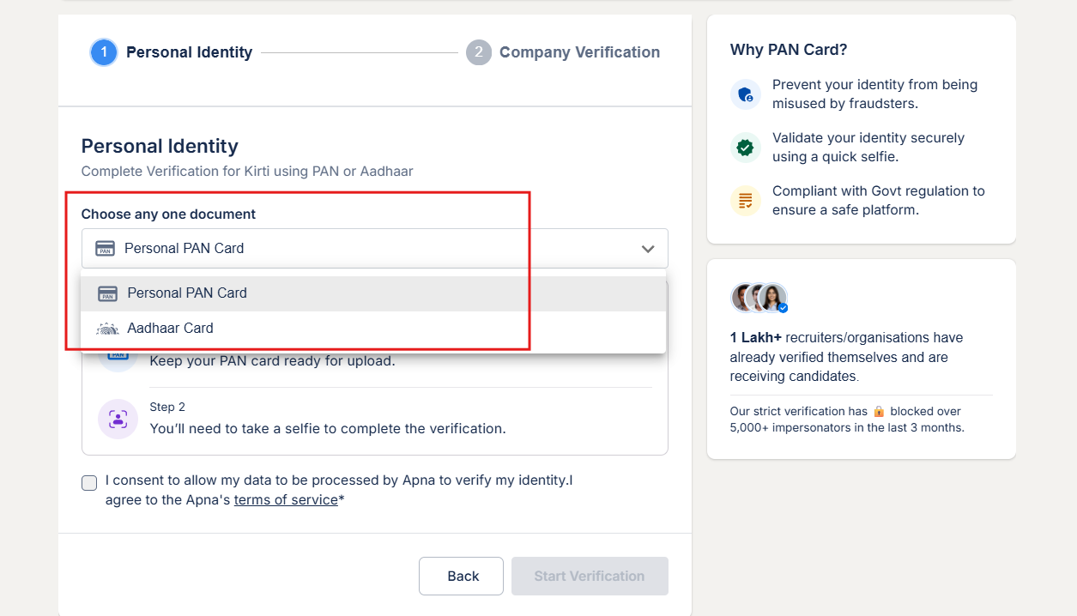Viewport: 1077px width, 616px height.
Task: Click the step number 2 circle indicator
Action: click(x=479, y=52)
